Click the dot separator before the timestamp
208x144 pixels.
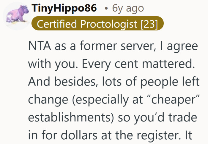tap(106, 9)
